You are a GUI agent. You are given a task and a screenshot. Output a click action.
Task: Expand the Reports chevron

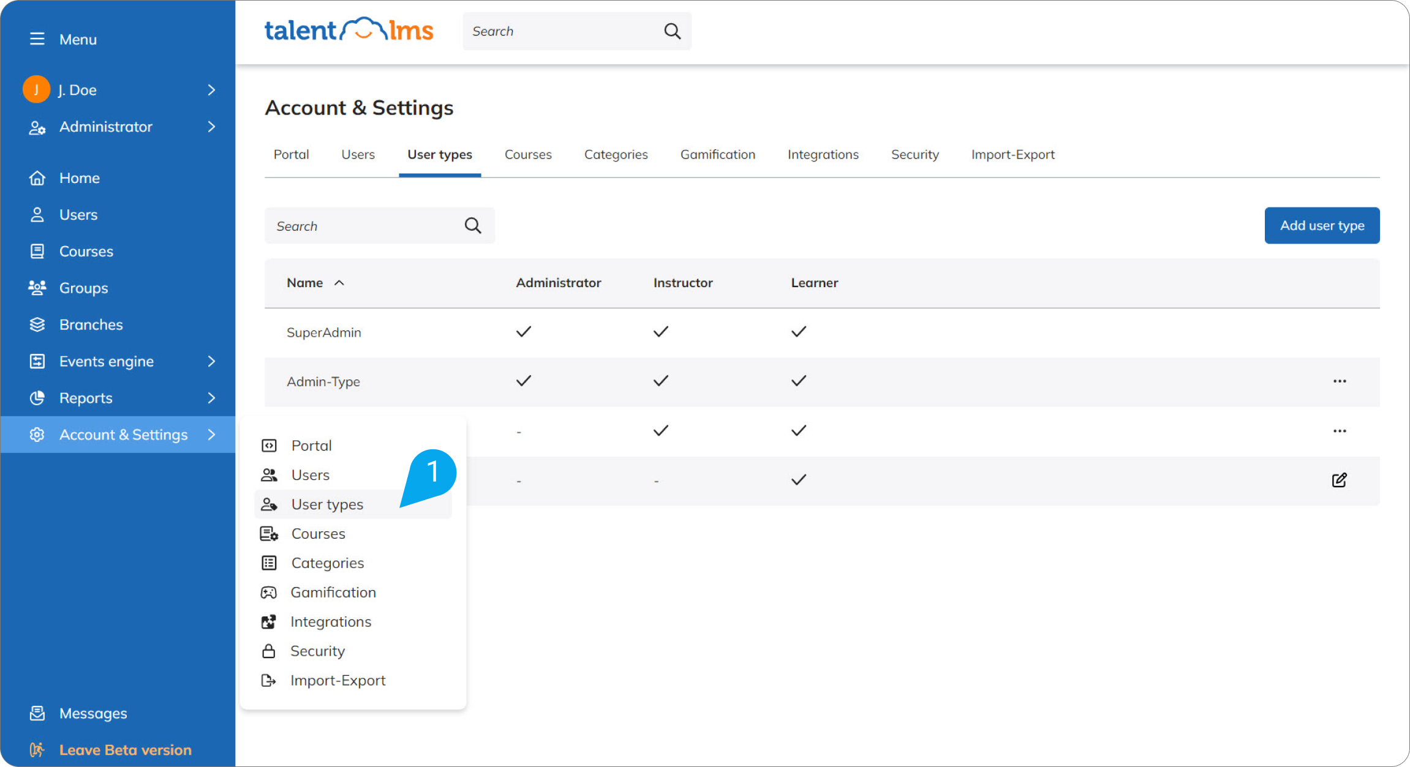tap(211, 398)
